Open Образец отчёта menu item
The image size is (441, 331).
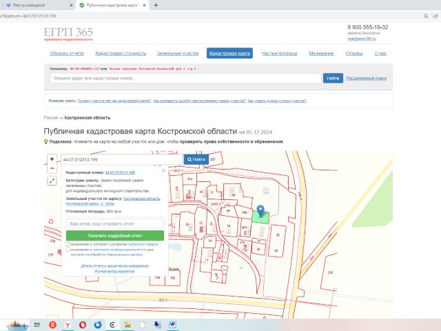67,53
